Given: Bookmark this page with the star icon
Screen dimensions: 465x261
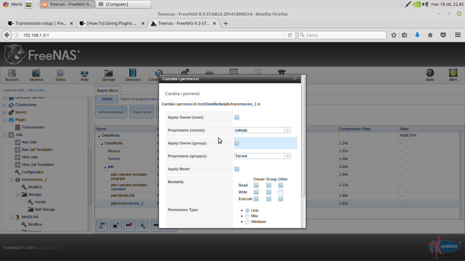Looking at the screenshot, I should coord(394,35).
